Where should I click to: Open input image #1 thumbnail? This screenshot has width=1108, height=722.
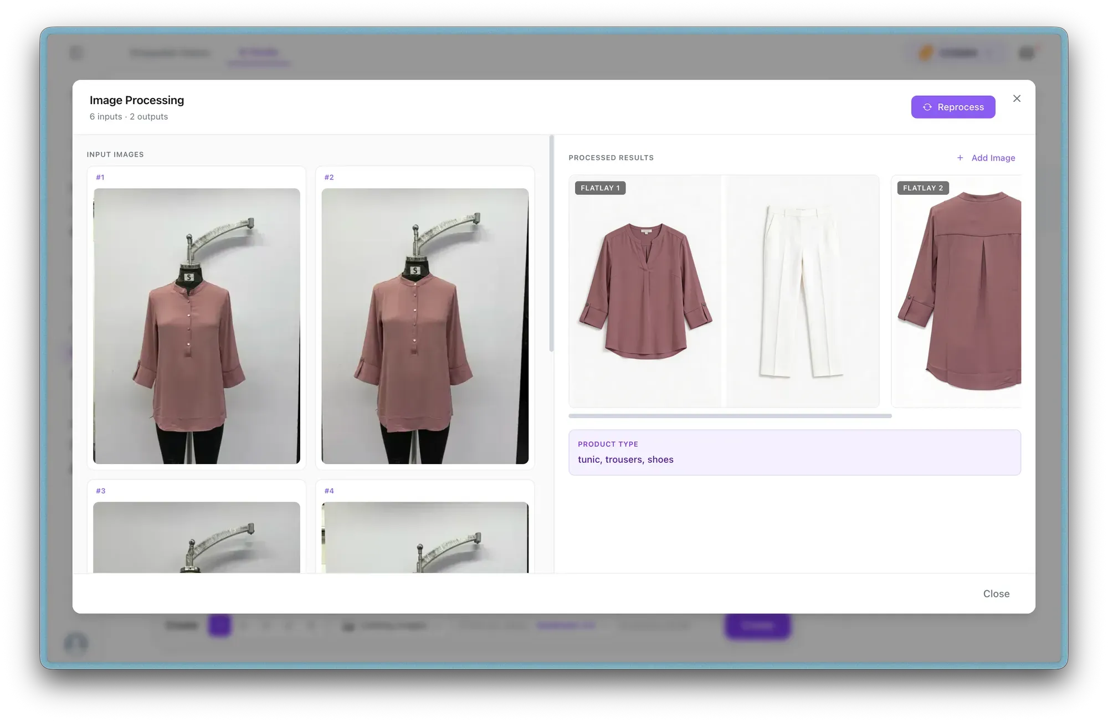click(x=197, y=326)
